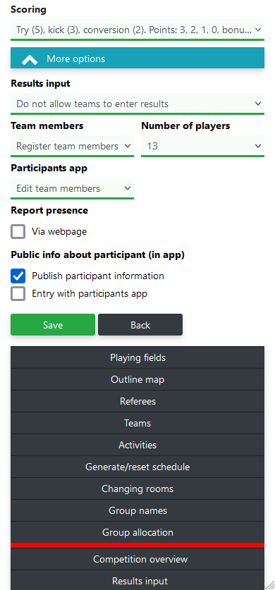
Task: Open the Playing fields menu item
Action: pos(137,357)
